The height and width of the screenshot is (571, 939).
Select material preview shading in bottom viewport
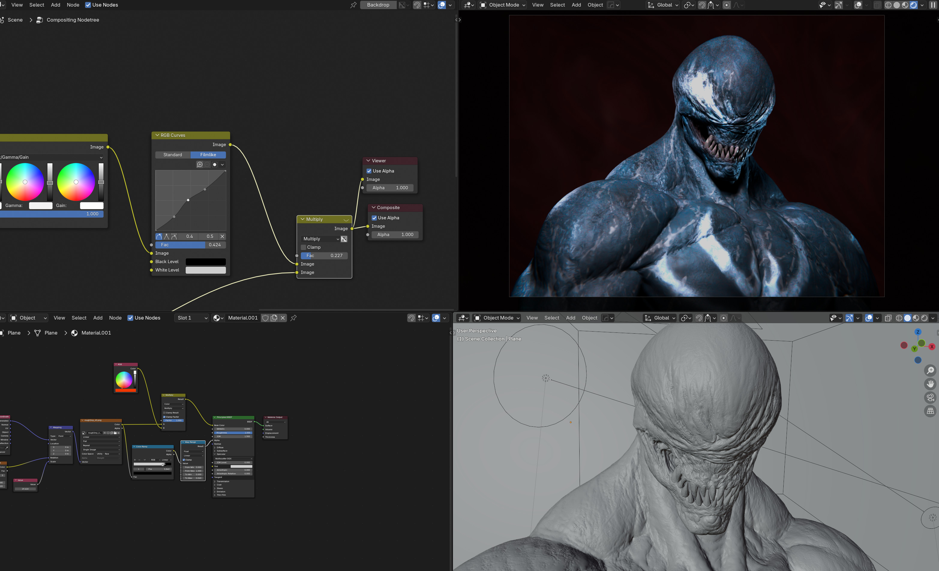point(916,318)
